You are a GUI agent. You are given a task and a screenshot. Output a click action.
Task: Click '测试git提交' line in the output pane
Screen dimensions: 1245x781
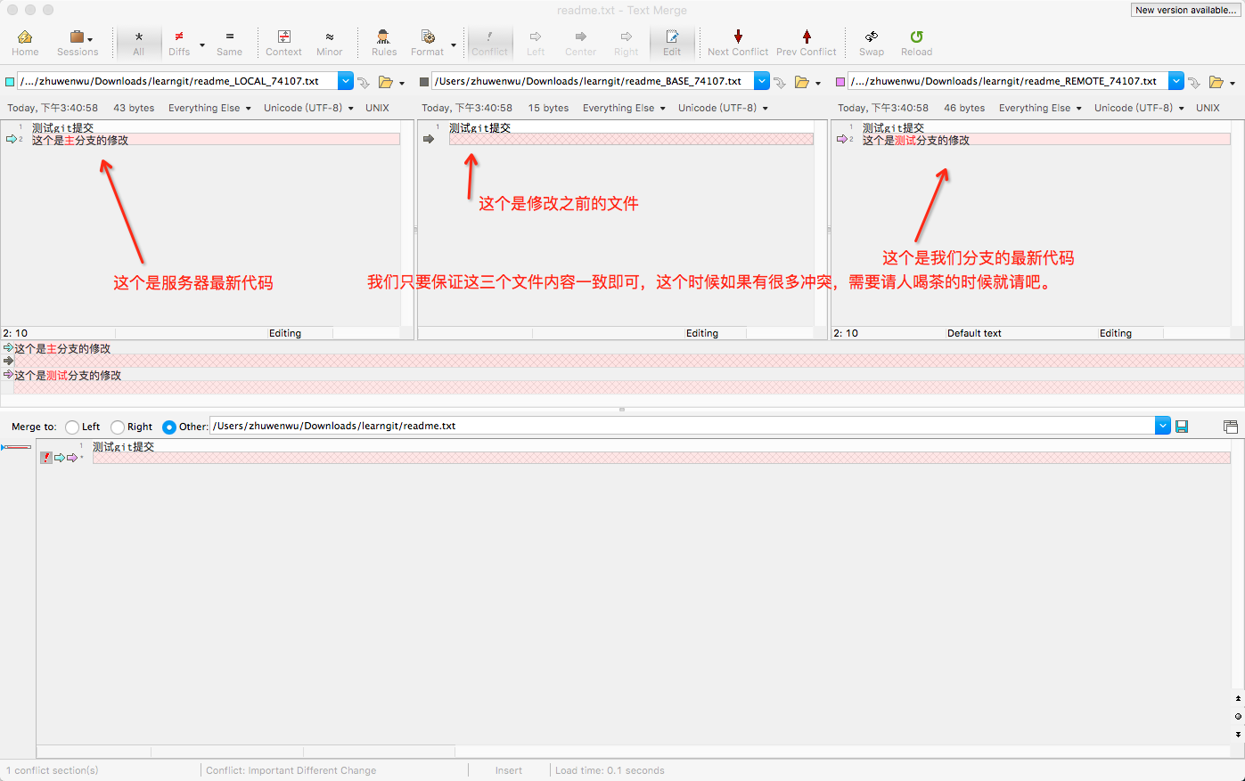(124, 447)
